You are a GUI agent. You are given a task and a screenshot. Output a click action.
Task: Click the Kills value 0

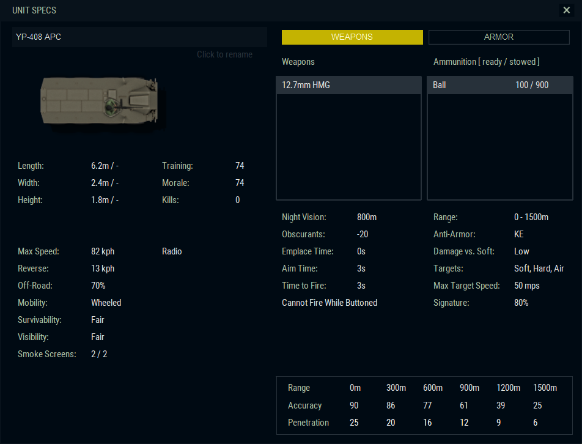pos(238,200)
